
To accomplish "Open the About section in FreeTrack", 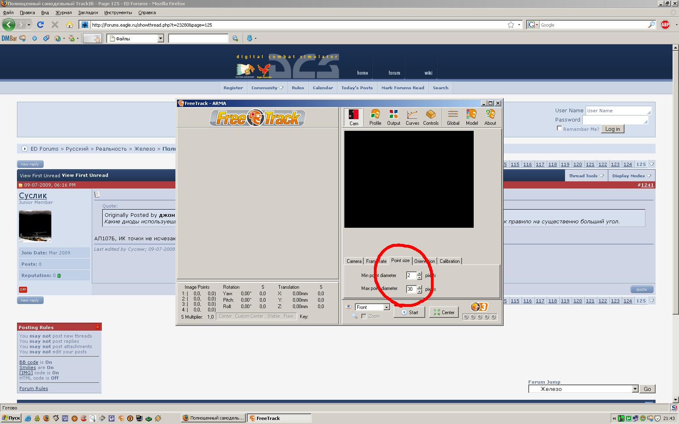I will 490,118.
